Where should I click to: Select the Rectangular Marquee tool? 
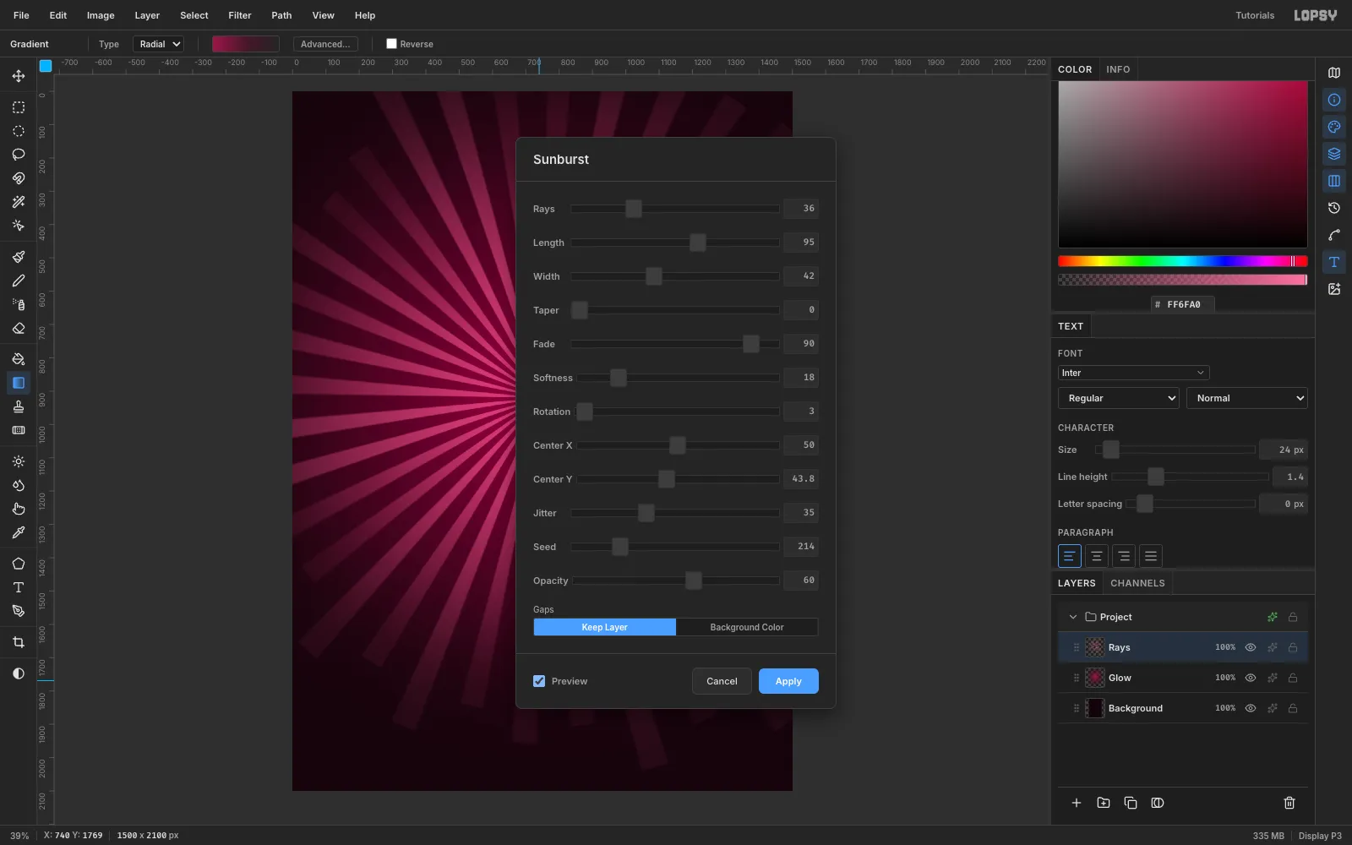pos(19,107)
